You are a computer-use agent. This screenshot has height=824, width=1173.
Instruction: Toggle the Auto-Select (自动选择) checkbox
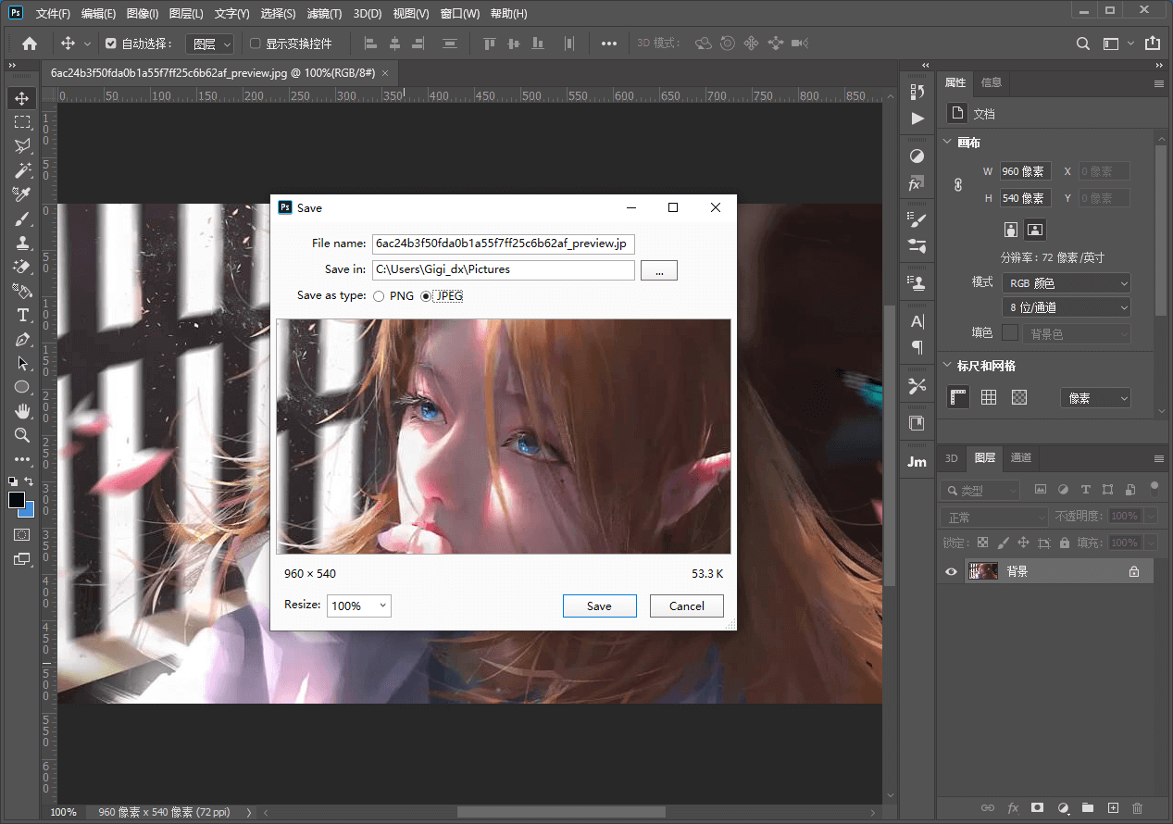[x=111, y=44]
